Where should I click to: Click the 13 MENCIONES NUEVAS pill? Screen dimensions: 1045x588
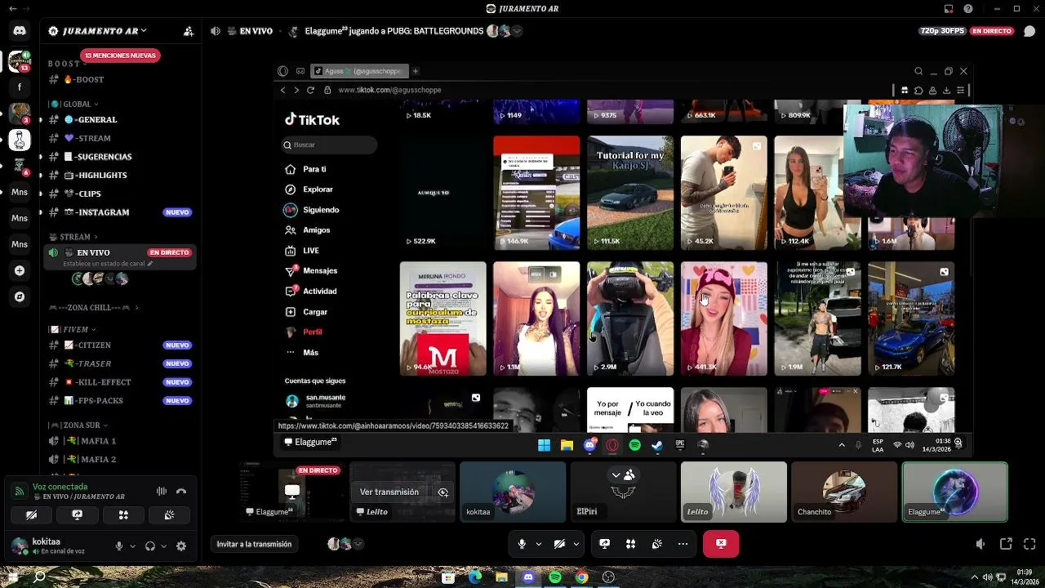(121, 56)
